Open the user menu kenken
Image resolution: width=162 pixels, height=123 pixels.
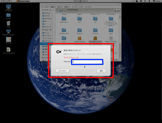pyautogui.click(x=157, y=1)
